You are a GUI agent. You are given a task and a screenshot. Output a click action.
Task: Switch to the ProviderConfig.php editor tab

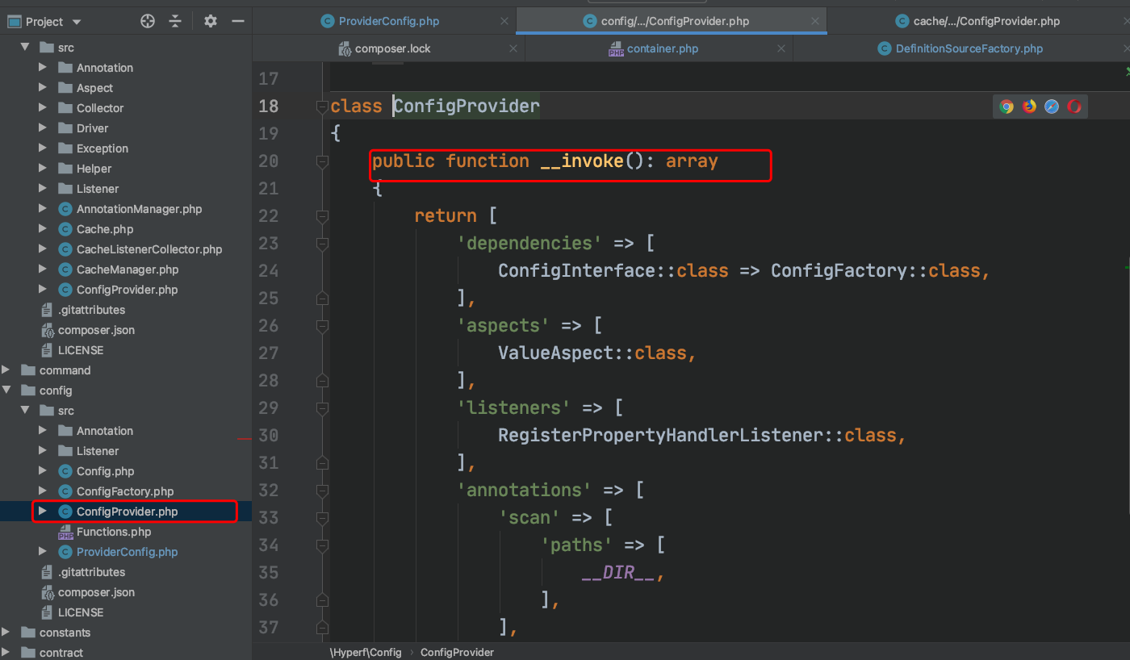click(388, 21)
